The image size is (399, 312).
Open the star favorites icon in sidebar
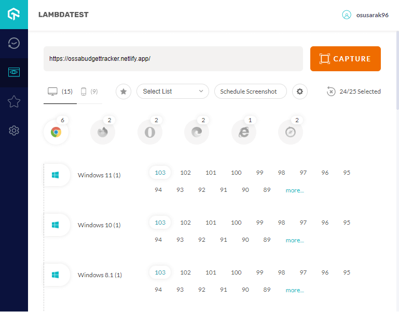coord(13,101)
